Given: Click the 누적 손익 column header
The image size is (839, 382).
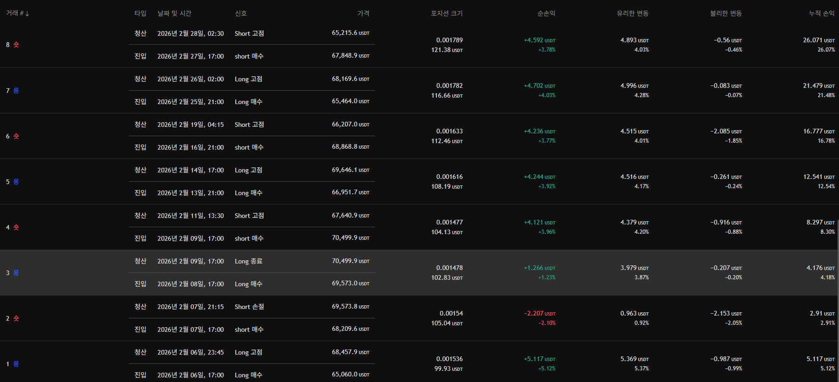Looking at the screenshot, I should click(x=821, y=13).
